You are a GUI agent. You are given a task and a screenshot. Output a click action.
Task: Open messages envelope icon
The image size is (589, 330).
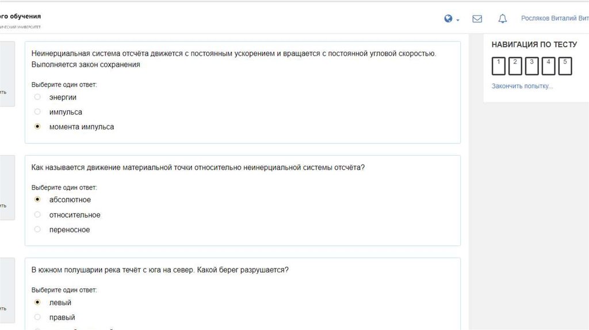[x=477, y=19]
